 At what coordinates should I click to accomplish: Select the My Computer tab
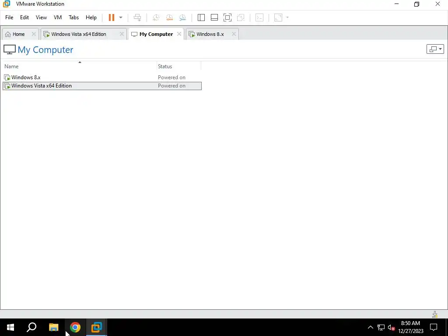coord(156,34)
